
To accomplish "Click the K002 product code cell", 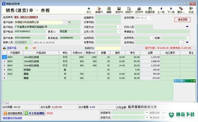I will pos(15,74).
